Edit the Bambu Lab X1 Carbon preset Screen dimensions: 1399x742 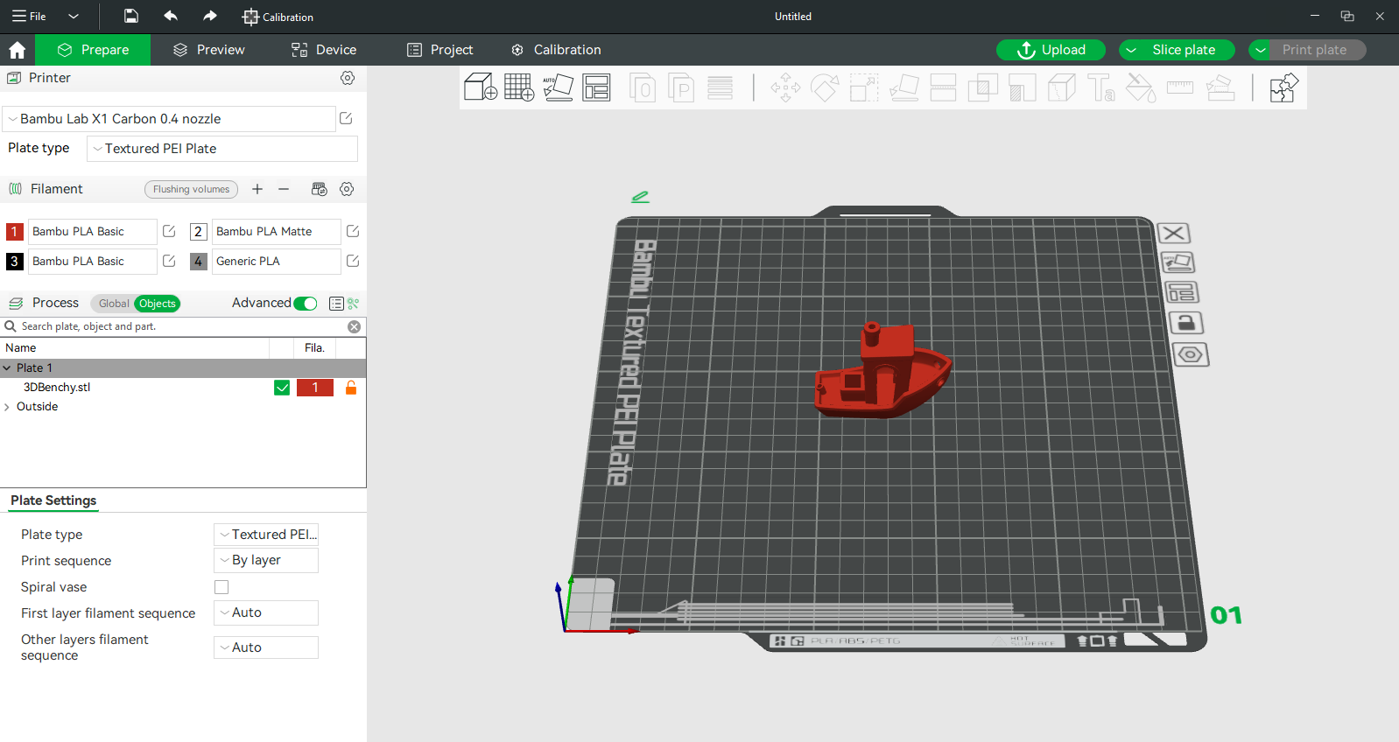pos(346,118)
